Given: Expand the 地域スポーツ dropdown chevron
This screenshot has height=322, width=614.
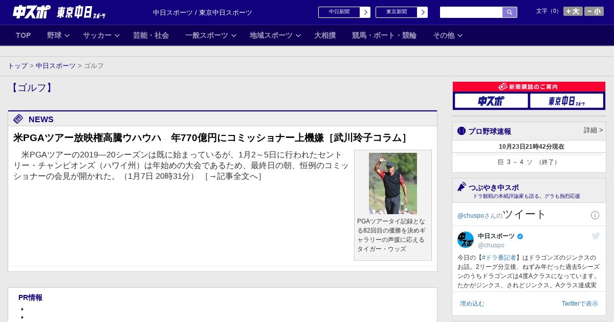Looking at the screenshot, I should pos(298,36).
